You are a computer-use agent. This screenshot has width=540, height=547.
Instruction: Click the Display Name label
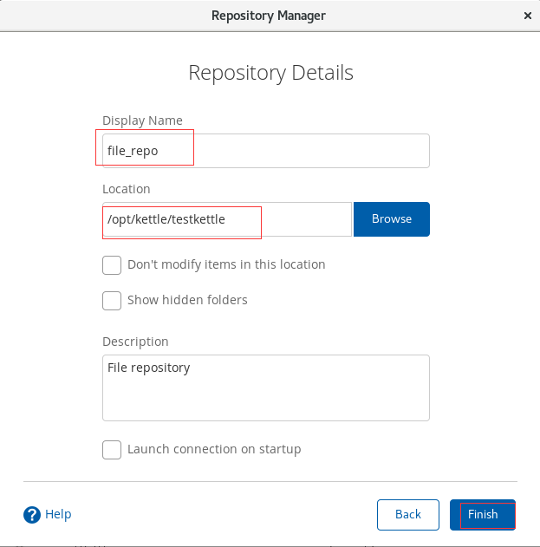pyautogui.click(x=142, y=120)
